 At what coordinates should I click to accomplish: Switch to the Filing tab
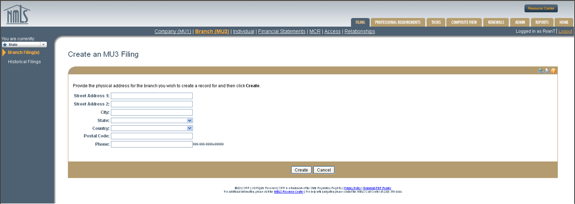tap(360, 22)
